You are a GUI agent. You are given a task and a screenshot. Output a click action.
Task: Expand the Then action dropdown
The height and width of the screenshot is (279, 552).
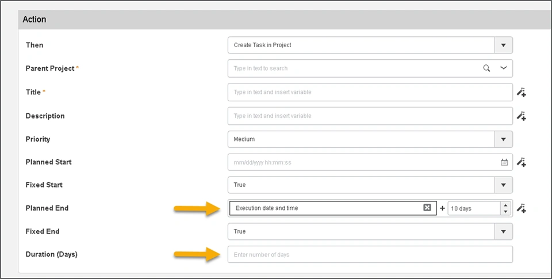click(x=503, y=45)
